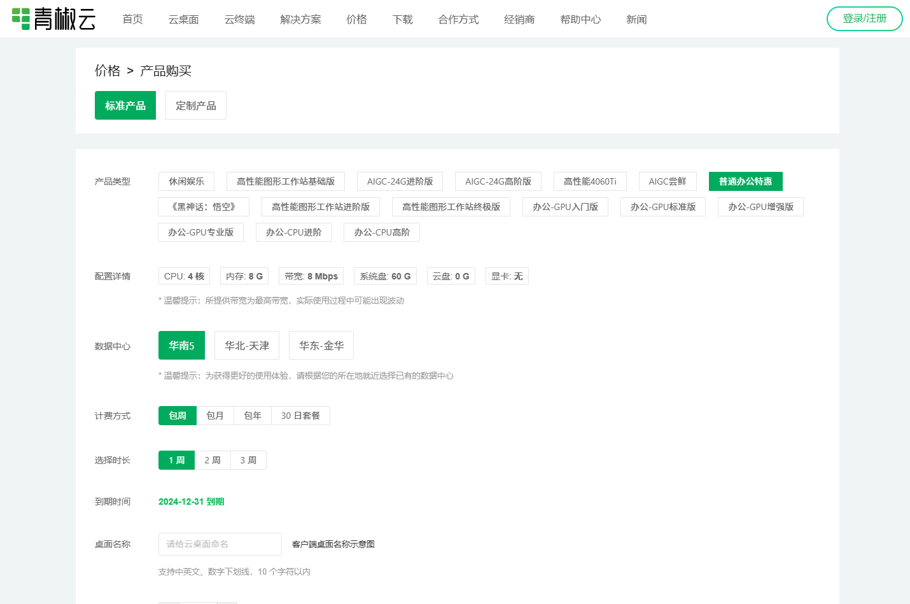Select 包年 billing method
910x604 pixels.
pos(253,416)
